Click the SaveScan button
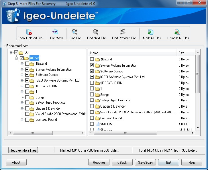The height and width of the screenshot is (170, 208). 145,163
